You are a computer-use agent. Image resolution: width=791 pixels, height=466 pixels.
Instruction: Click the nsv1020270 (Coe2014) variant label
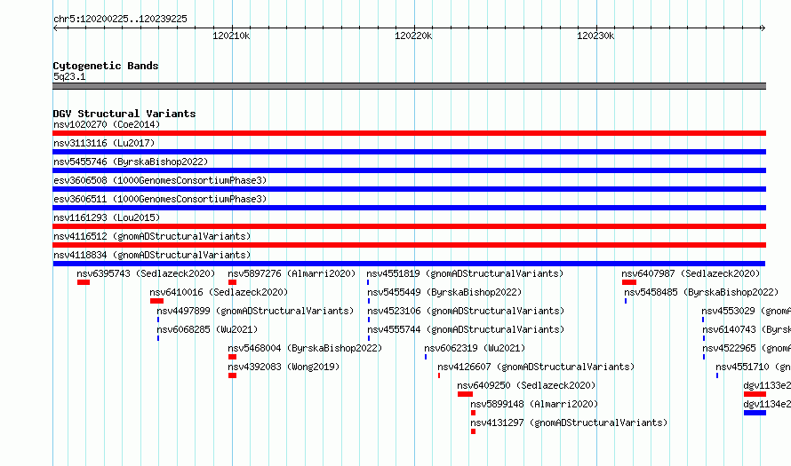click(107, 124)
